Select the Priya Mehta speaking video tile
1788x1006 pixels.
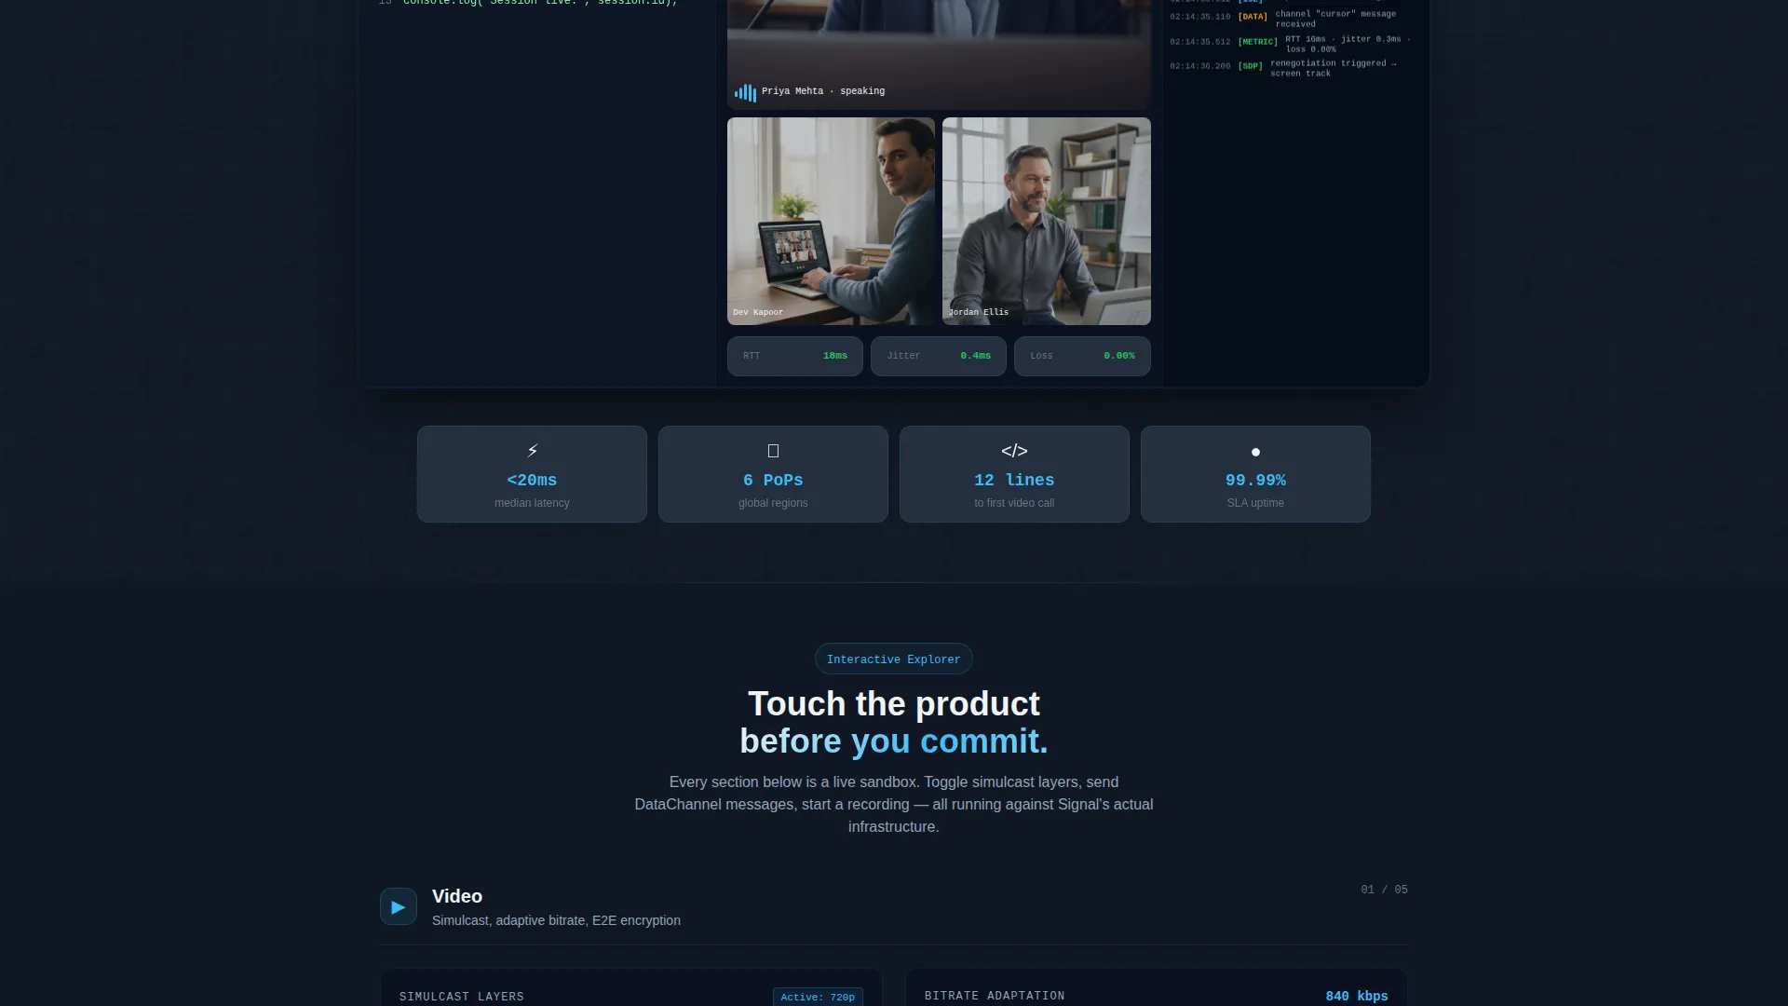[939, 54]
